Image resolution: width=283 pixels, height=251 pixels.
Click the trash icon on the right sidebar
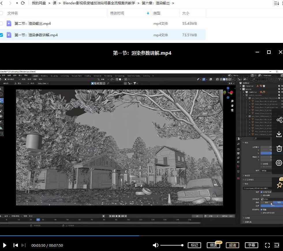pos(279,149)
